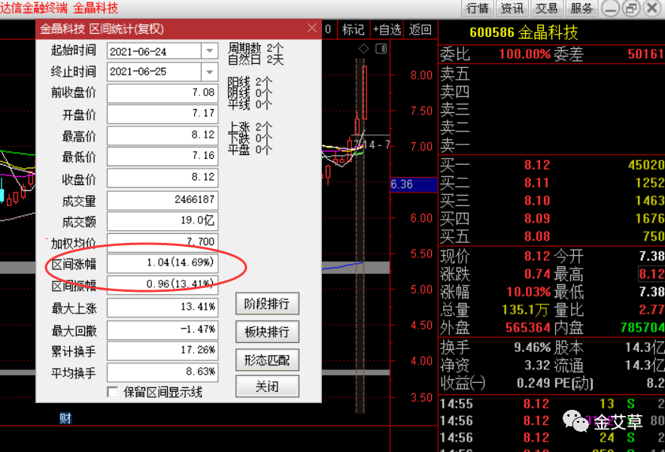Click the 收盘价 field showing 8.12
The width and height of the screenshot is (665, 452).
pyautogui.click(x=162, y=177)
